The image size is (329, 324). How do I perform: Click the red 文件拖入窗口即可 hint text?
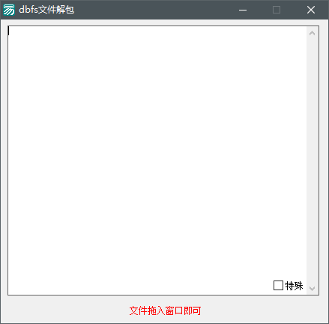[165, 310]
